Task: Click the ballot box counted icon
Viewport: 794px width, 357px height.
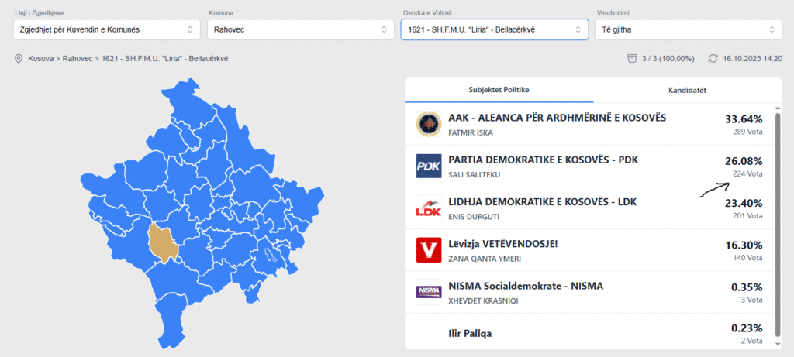Action: coord(633,58)
